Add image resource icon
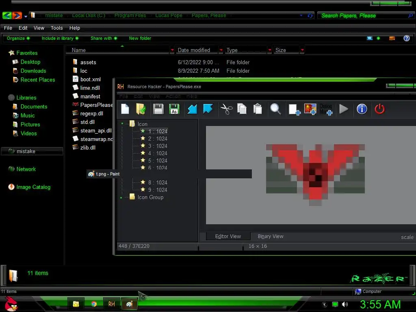Viewport: 416px width, 312px height. (x=310, y=109)
